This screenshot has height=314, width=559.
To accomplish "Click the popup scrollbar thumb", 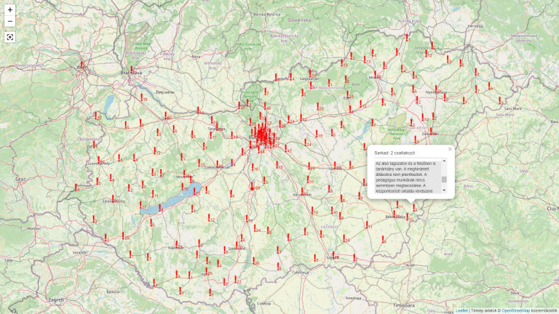I will (x=444, y=178).
